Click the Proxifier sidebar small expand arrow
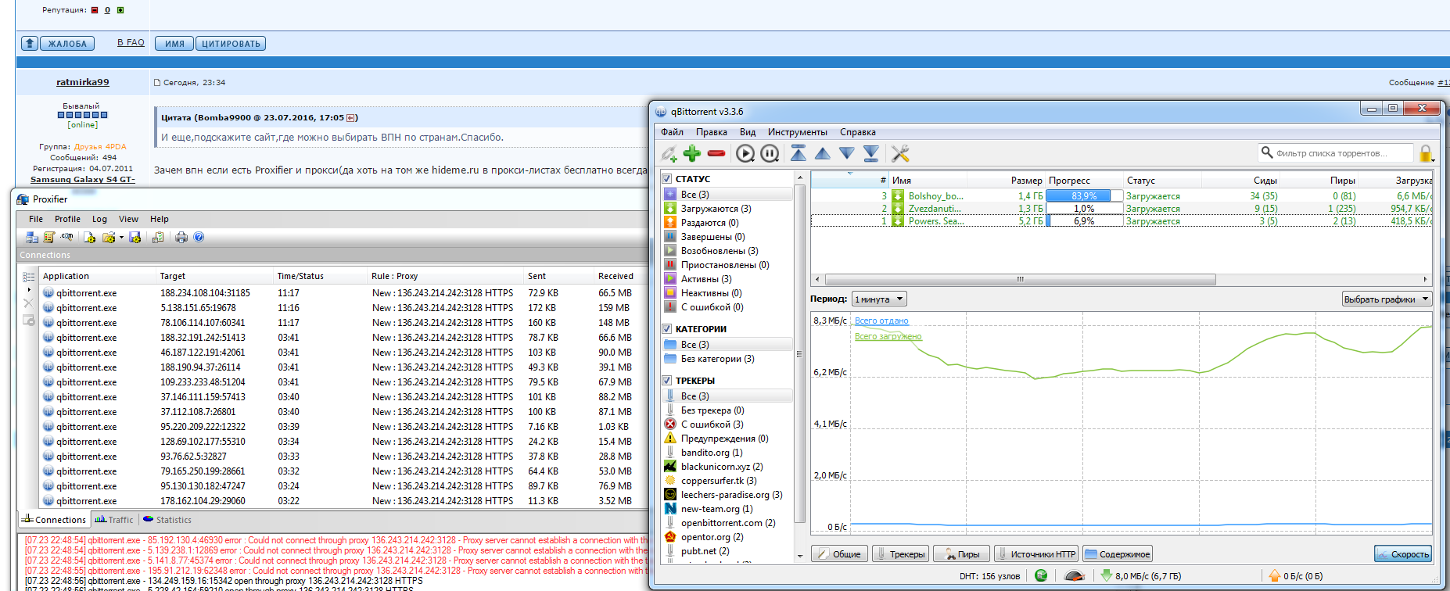Viewport: 1450px width, 591px height. [29, 290]
